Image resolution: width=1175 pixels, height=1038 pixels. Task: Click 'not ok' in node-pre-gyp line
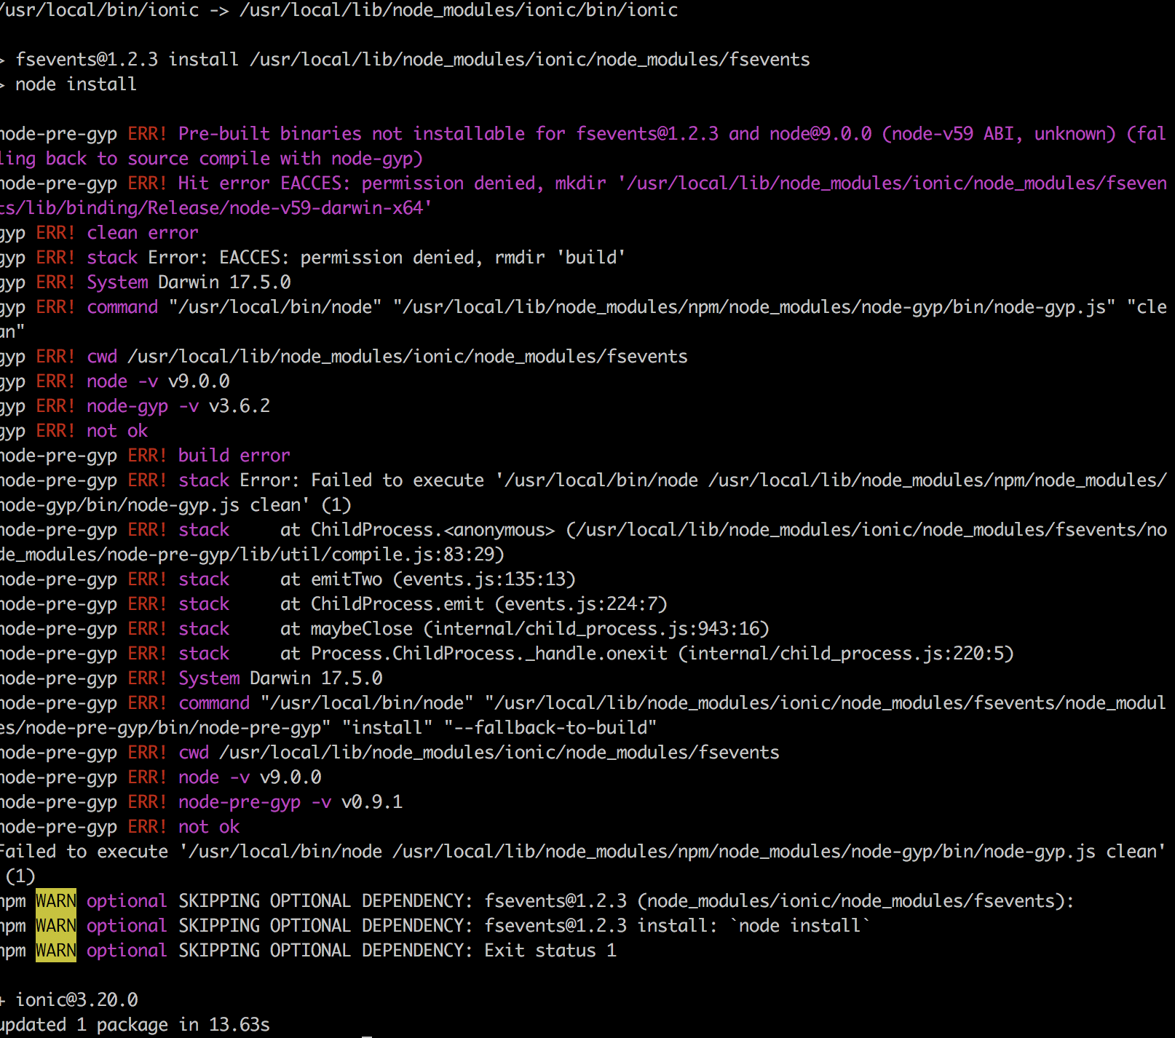point(209,827)
